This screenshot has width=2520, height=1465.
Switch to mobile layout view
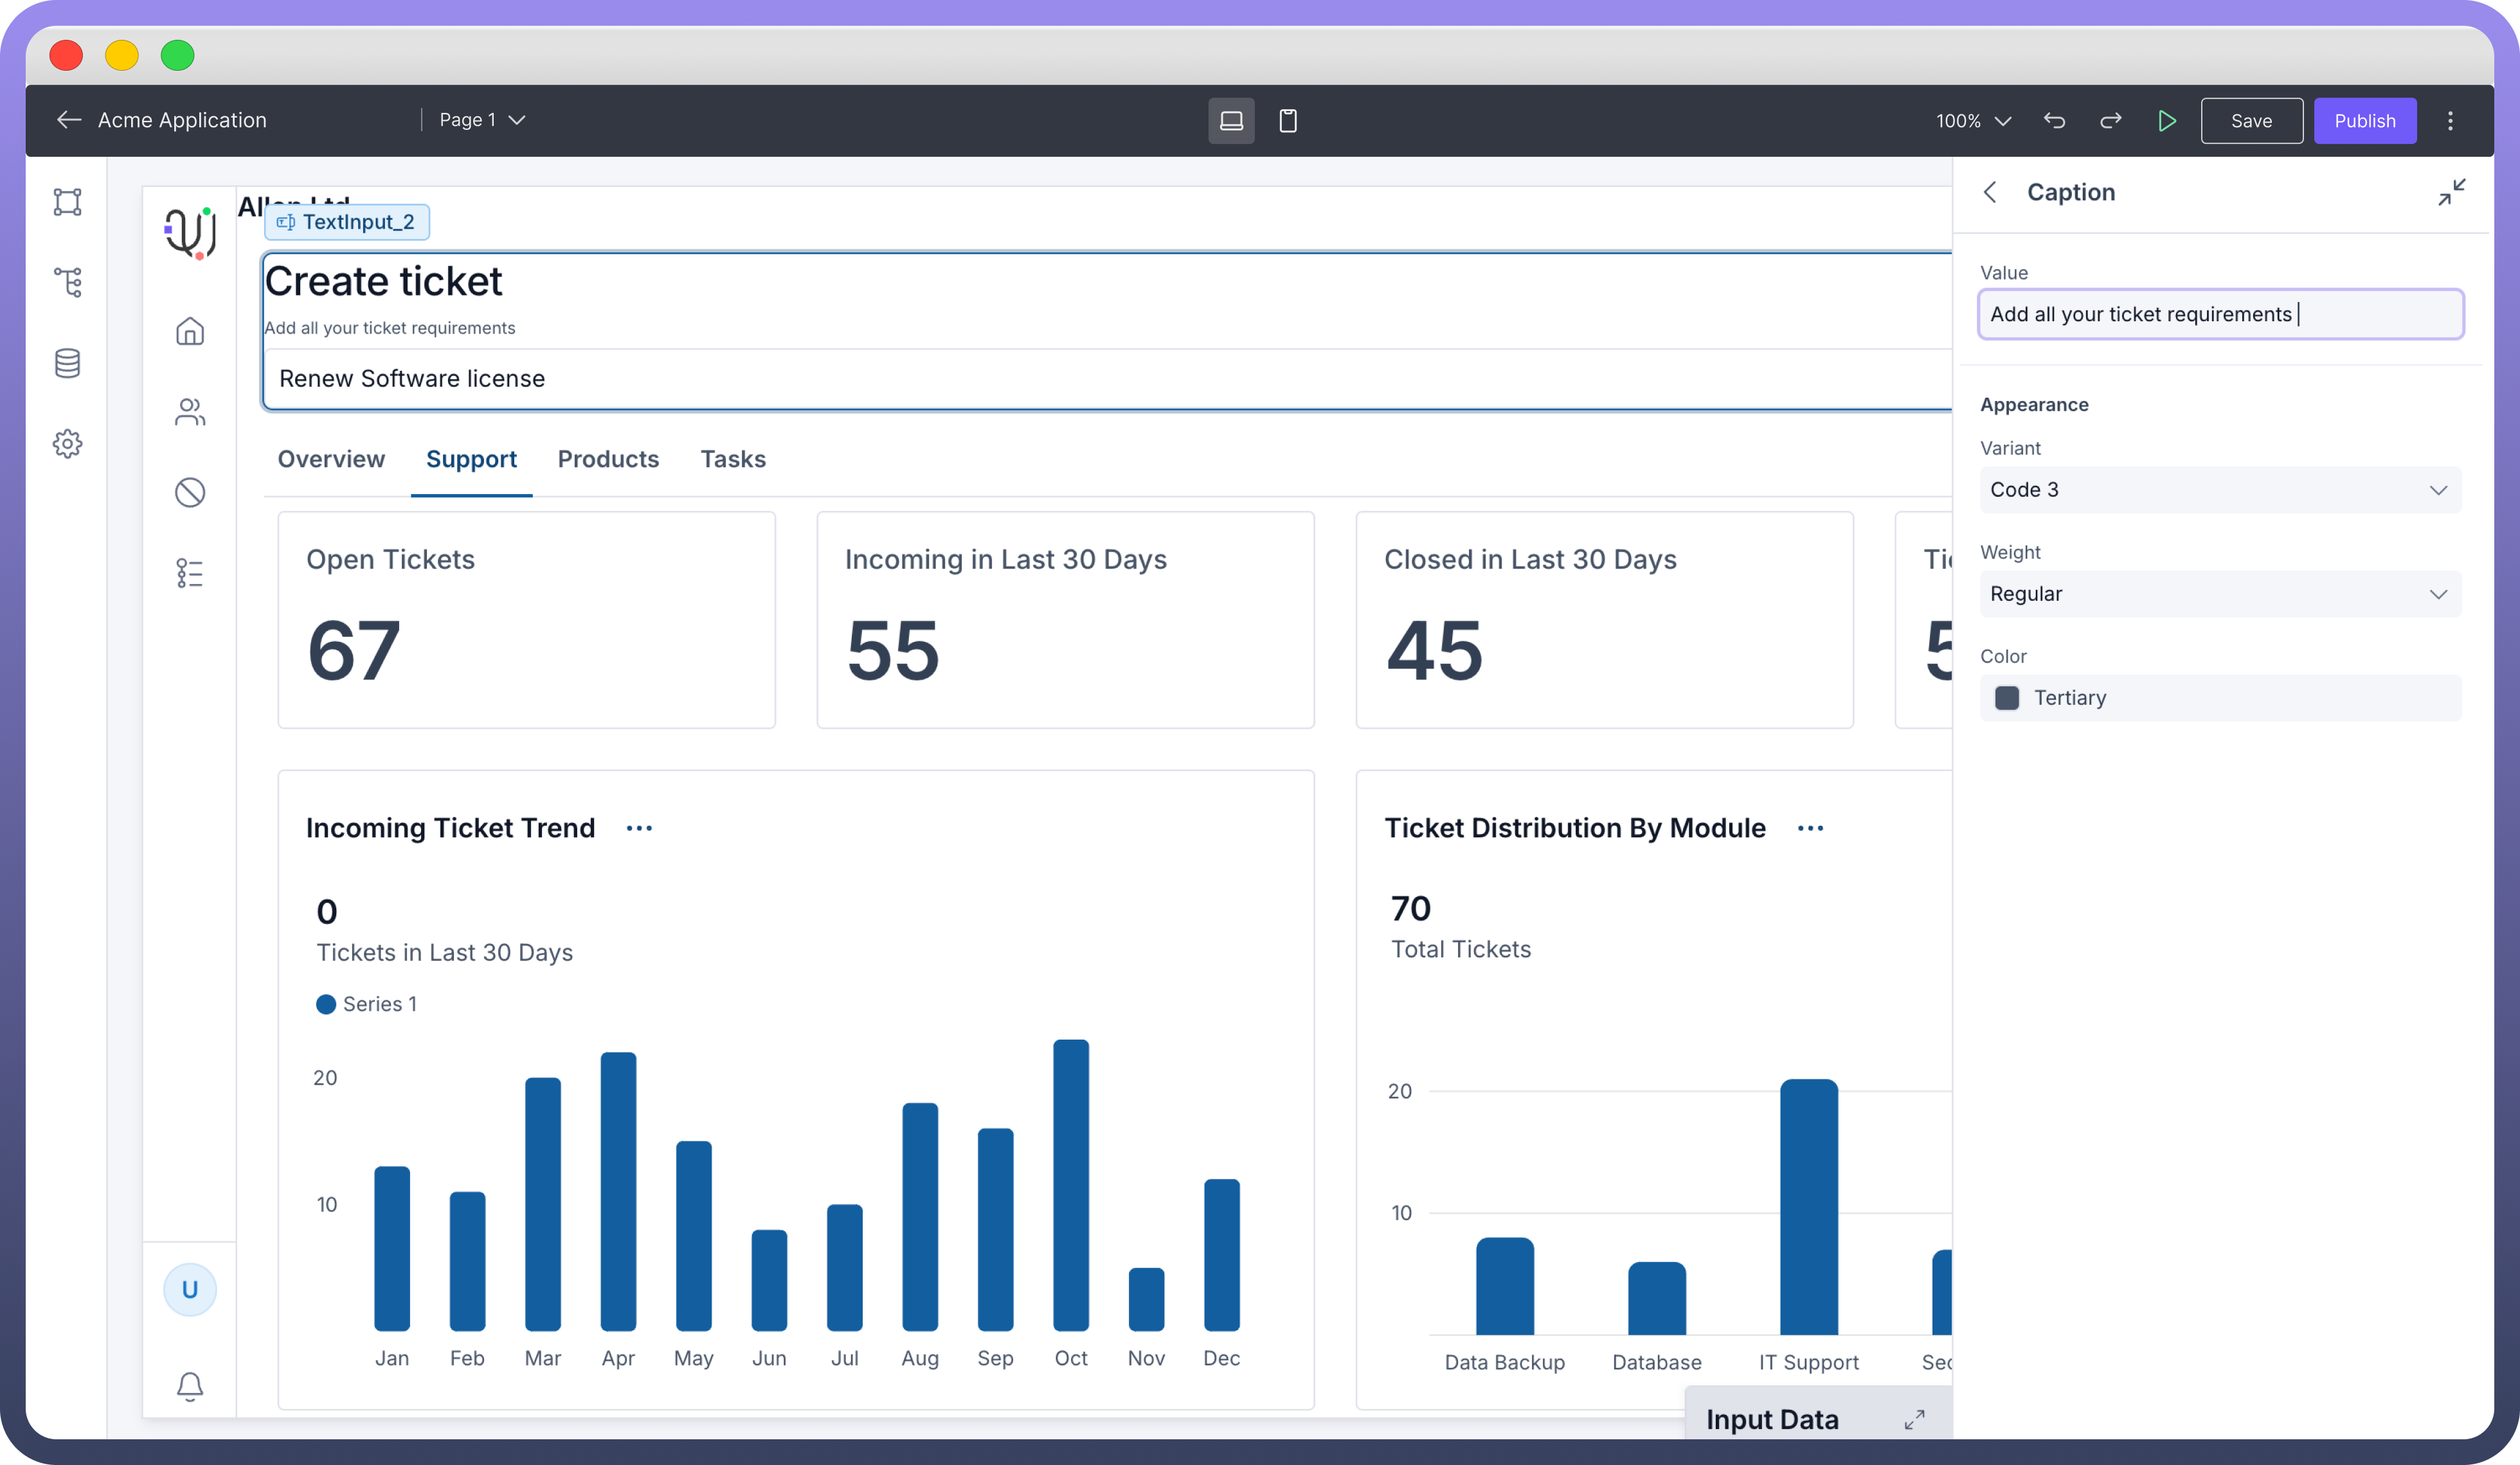(x=1288, y=121)
